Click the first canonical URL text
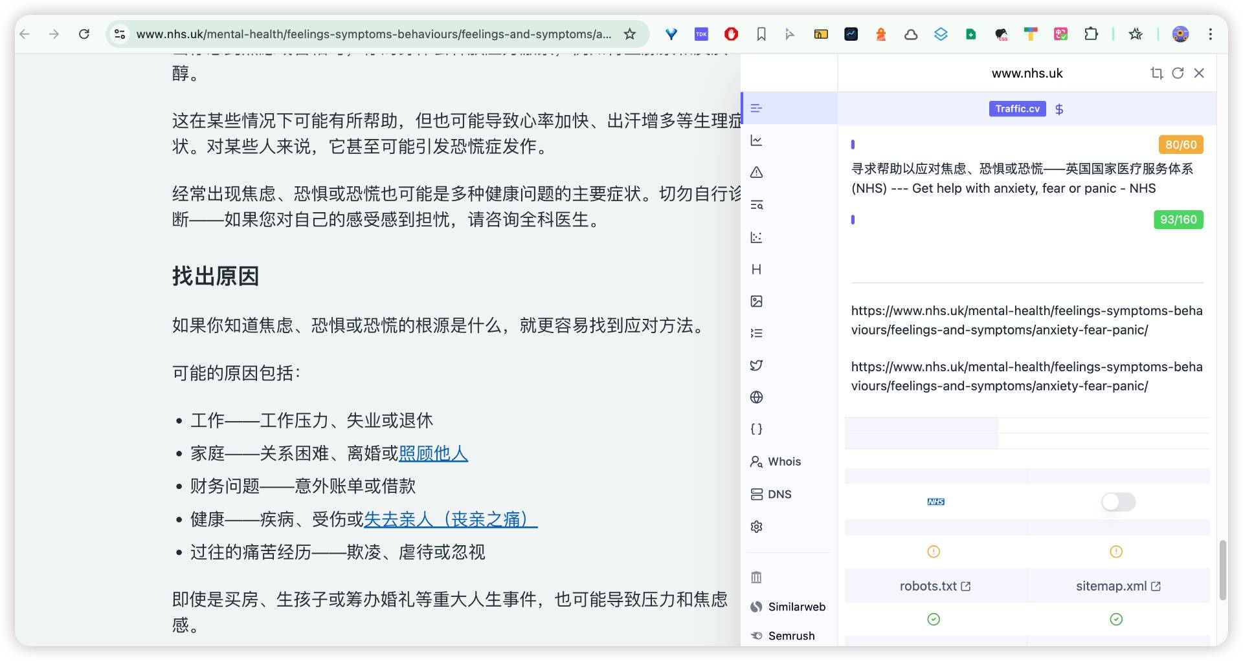Screen dimensions: 1243x661 1027,320
